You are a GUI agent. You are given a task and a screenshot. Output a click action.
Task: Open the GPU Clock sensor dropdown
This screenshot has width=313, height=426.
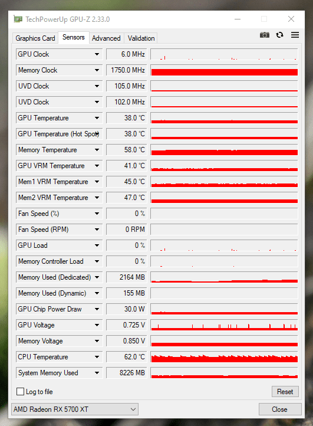point(97,54)
